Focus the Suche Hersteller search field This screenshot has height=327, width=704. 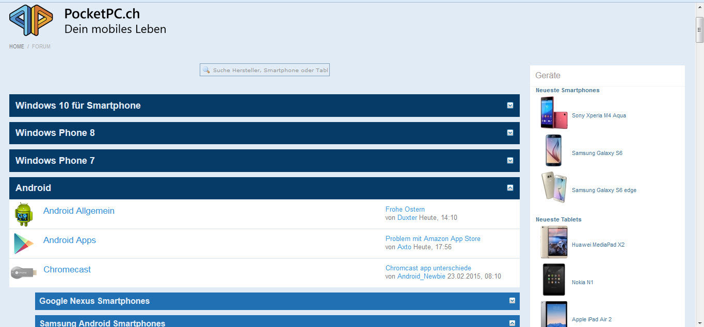pyautogui.click(x=265, y=70)
